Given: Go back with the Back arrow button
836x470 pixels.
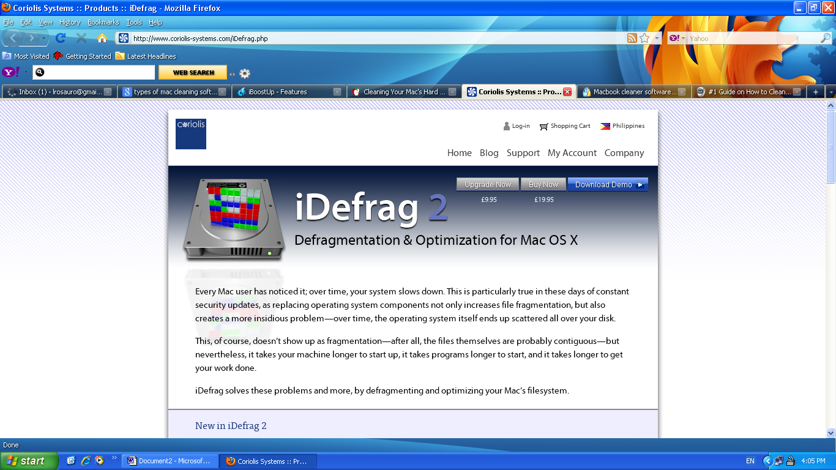Looking at the screenshot, I should (x=12, y=38).
